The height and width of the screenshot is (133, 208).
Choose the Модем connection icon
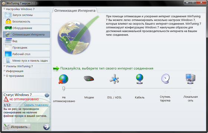pos(89,79)
